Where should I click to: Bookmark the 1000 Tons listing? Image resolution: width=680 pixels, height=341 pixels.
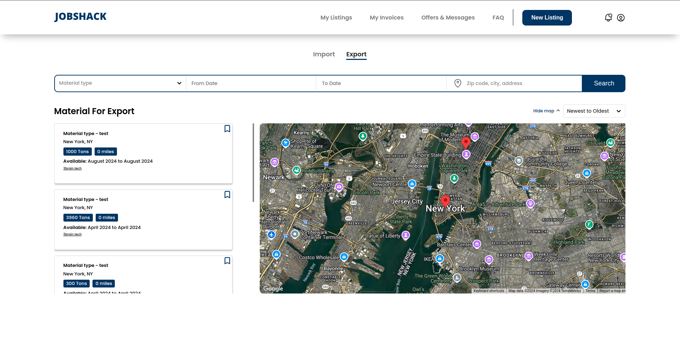pyautogui.click(x=227, y=129)
